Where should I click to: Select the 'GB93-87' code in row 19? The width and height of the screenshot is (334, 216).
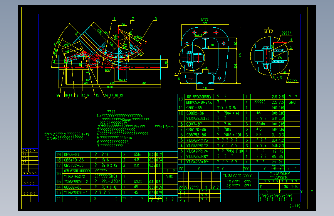pos(72,155)
